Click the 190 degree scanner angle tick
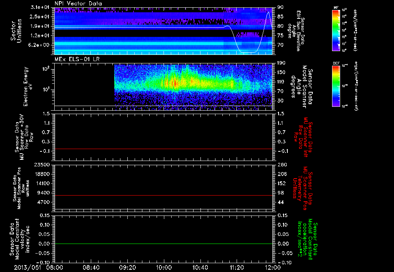 tap(282, 63)
